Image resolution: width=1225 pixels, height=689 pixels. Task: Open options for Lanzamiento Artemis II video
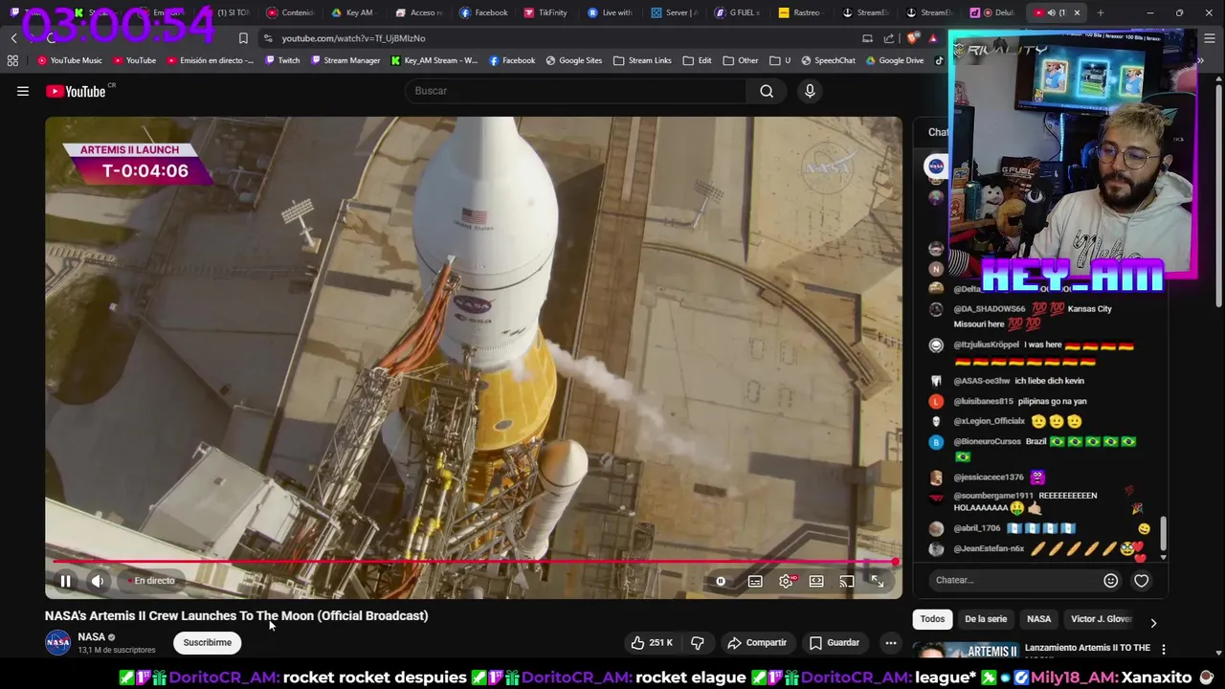[x=1164, y=650]
